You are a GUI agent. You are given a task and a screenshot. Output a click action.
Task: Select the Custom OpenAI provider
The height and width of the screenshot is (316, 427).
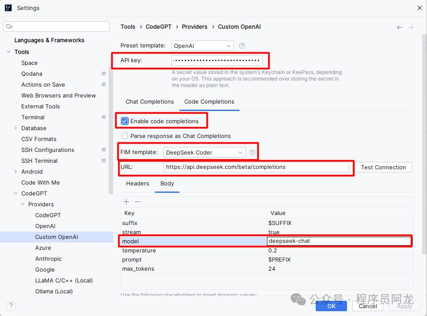click(x=57, y=237)
